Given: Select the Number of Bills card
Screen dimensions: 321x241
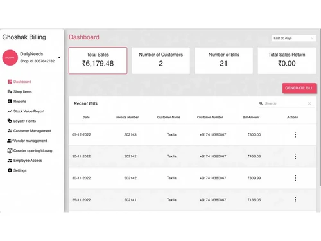Looking at the screenshot, I should click(x=224, y=60).
